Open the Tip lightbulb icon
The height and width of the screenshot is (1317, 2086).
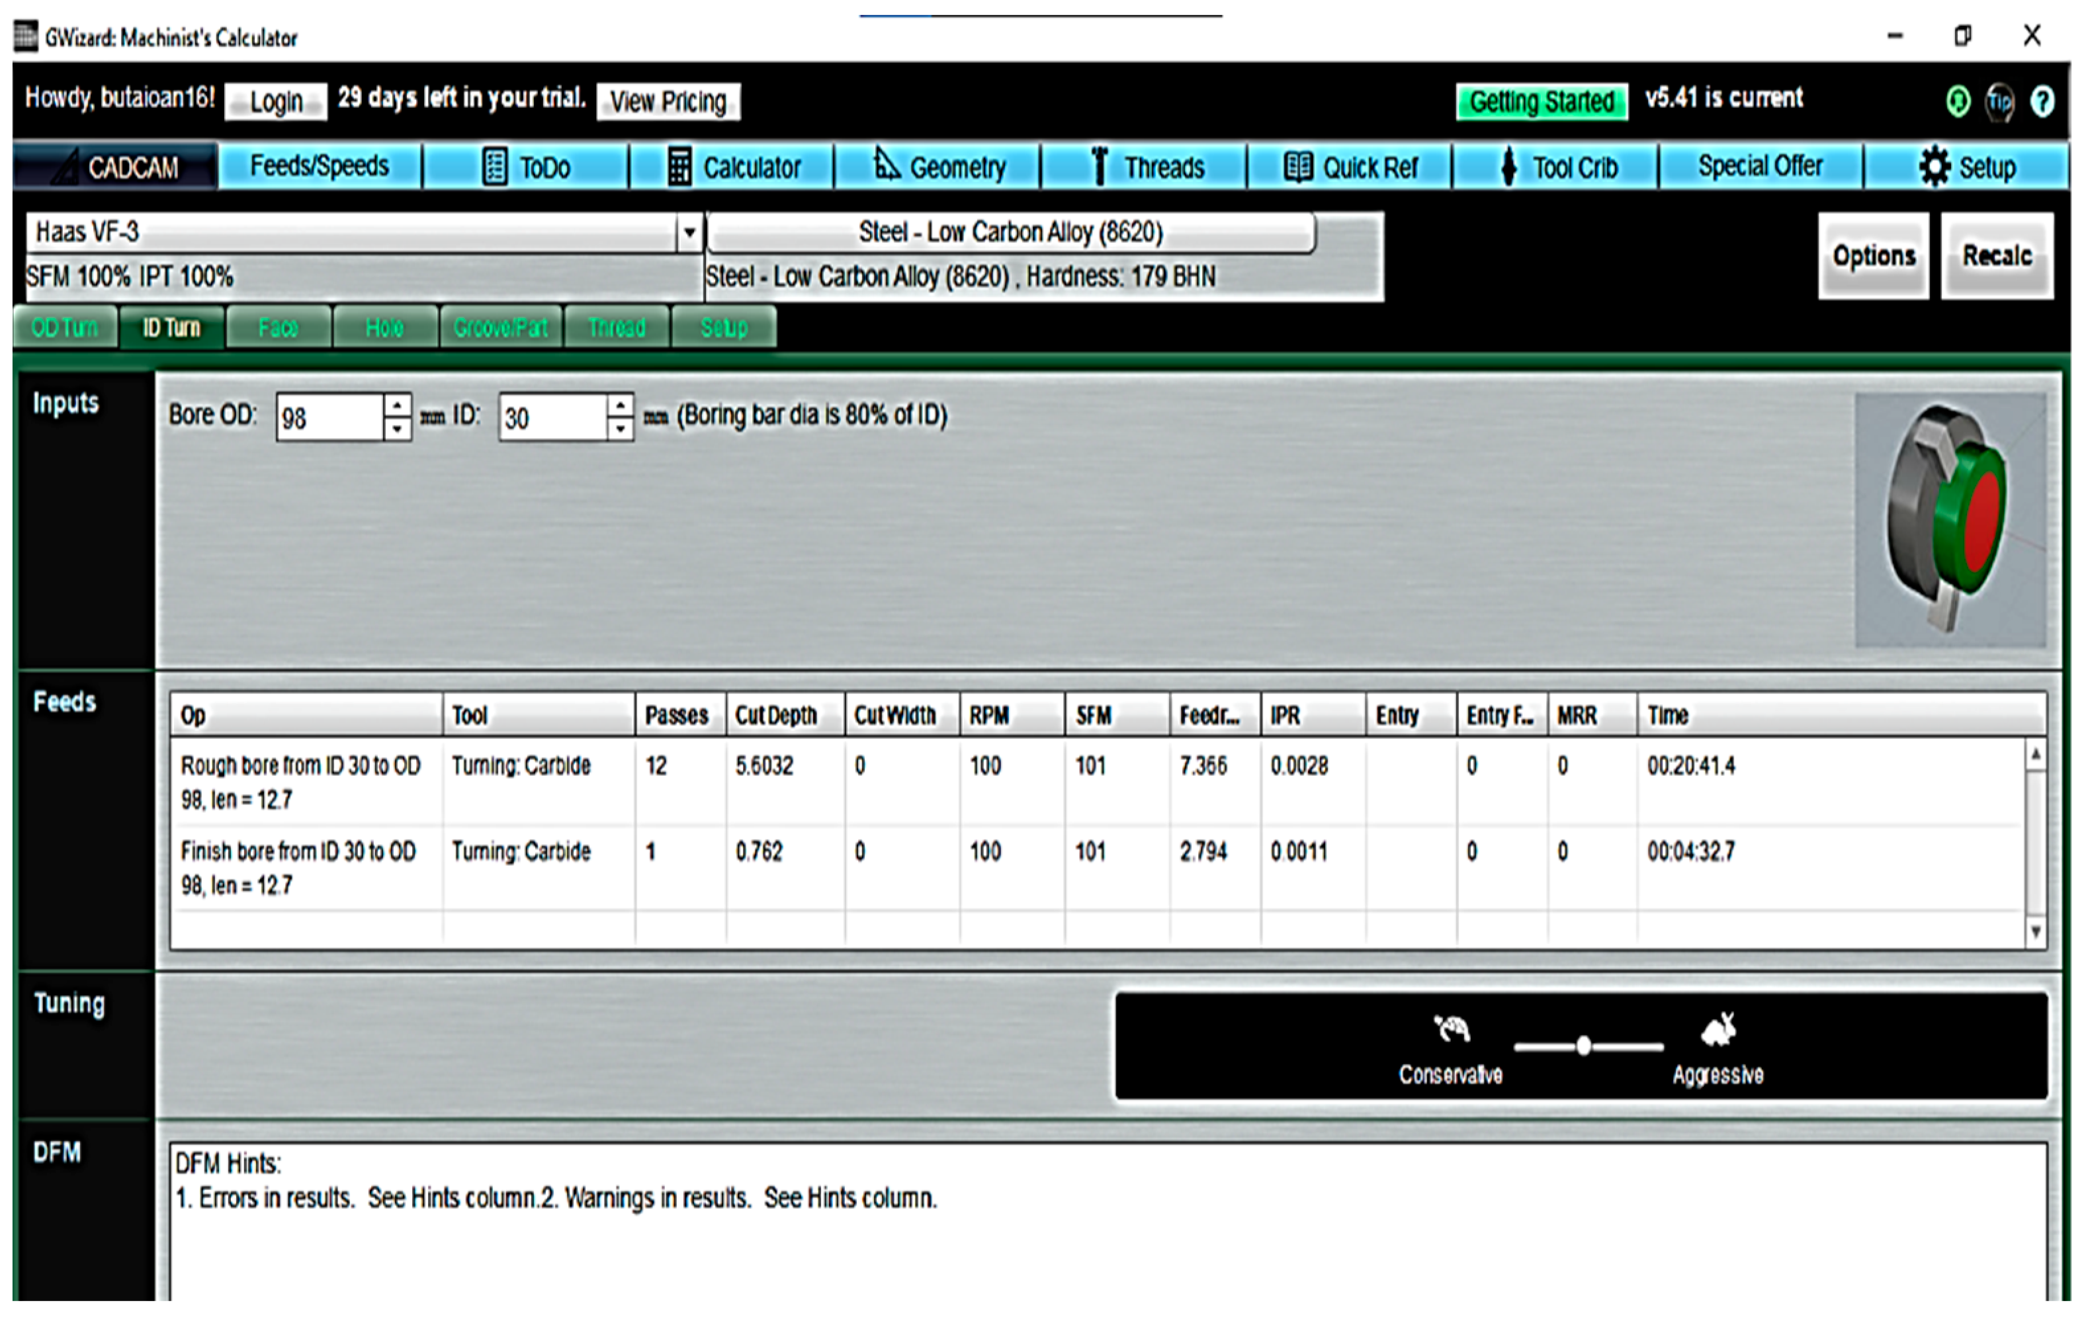click(1999, 101)
